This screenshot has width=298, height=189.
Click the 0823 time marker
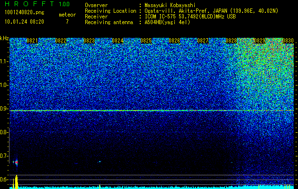tap(89, 41)
